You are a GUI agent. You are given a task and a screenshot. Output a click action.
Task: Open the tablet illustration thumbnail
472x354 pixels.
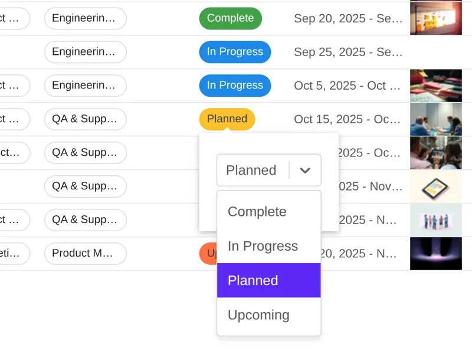click(435, 186)
